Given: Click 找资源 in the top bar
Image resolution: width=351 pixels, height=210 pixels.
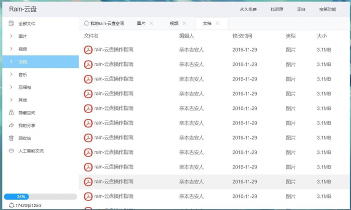Looking at the screenshot, I should click(277, 9).
